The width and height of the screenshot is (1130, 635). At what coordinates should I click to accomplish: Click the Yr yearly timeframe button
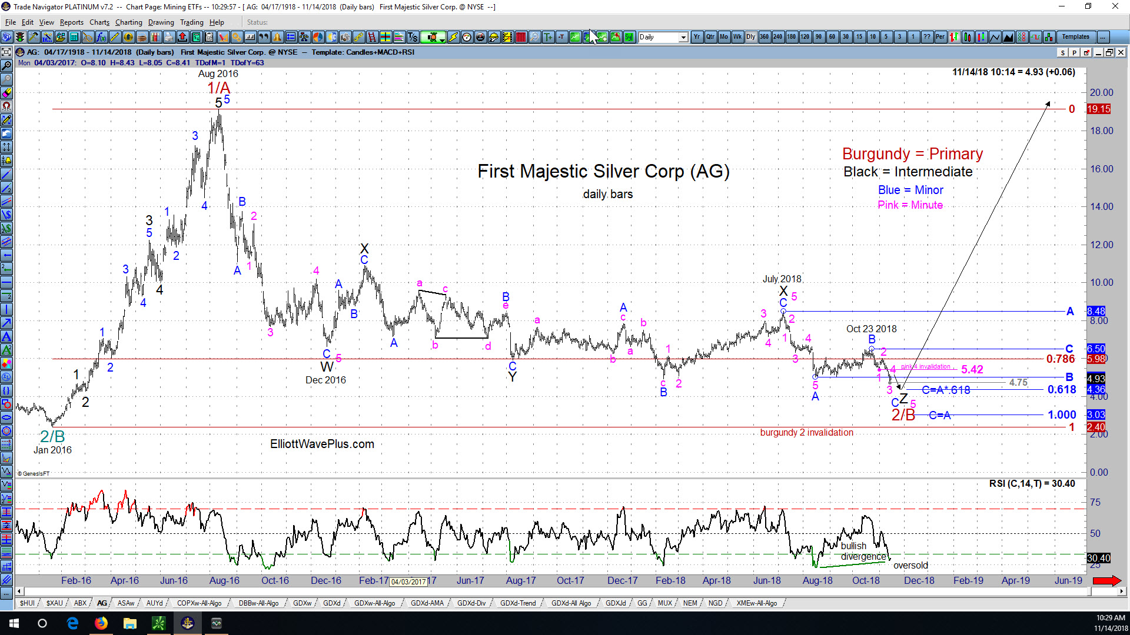[x=697, y=37]
